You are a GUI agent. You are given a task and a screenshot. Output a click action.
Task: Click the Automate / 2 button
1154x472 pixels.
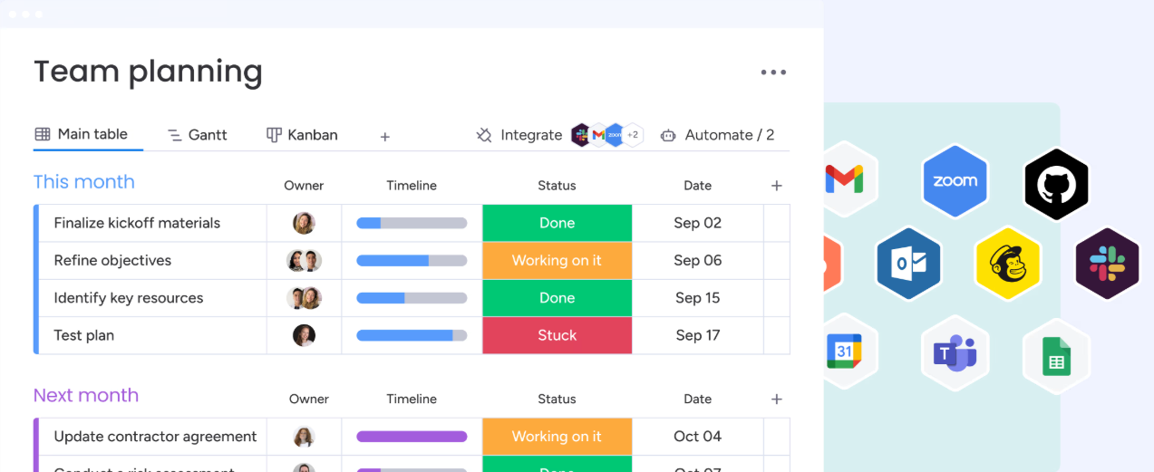tap(717, 135)
